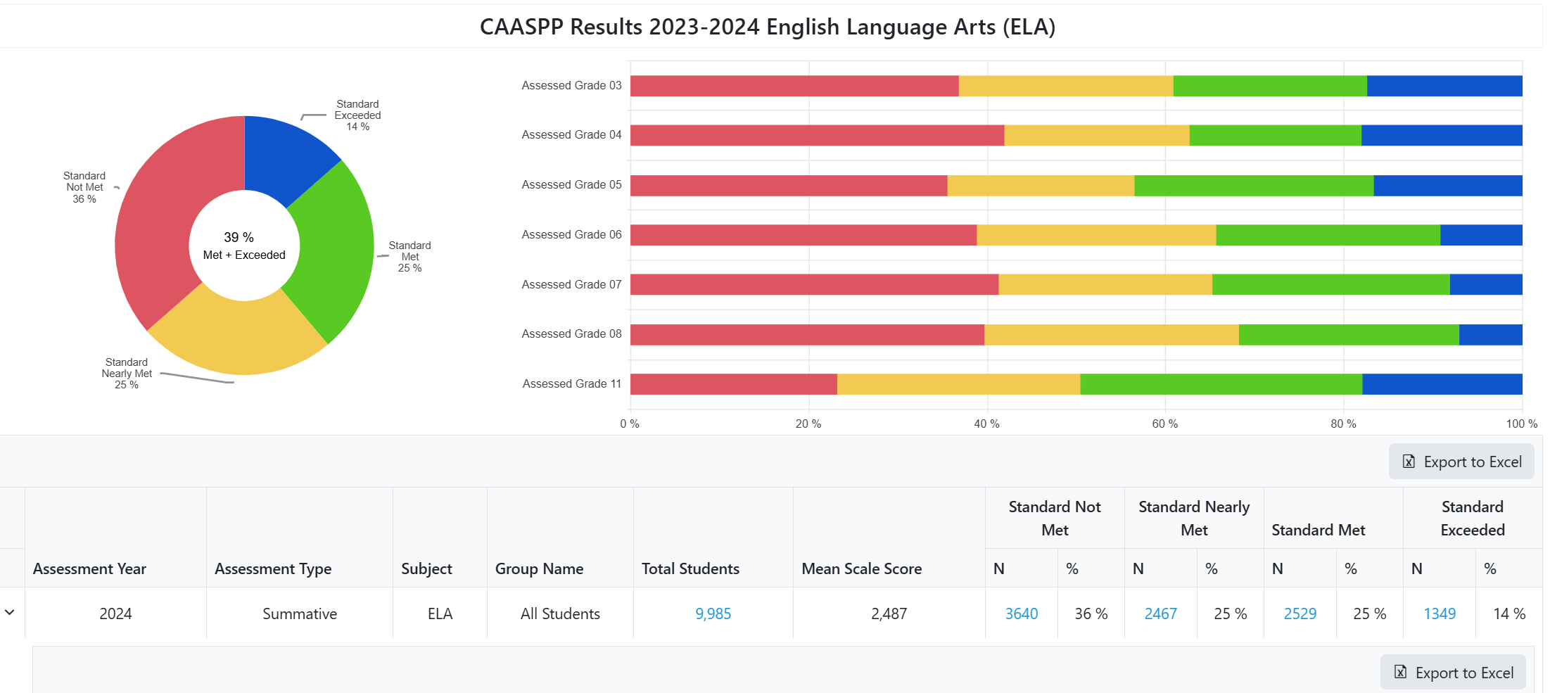Select the green Standard Met donut slice
This screenshot has height=693, width=1550.
336,250
